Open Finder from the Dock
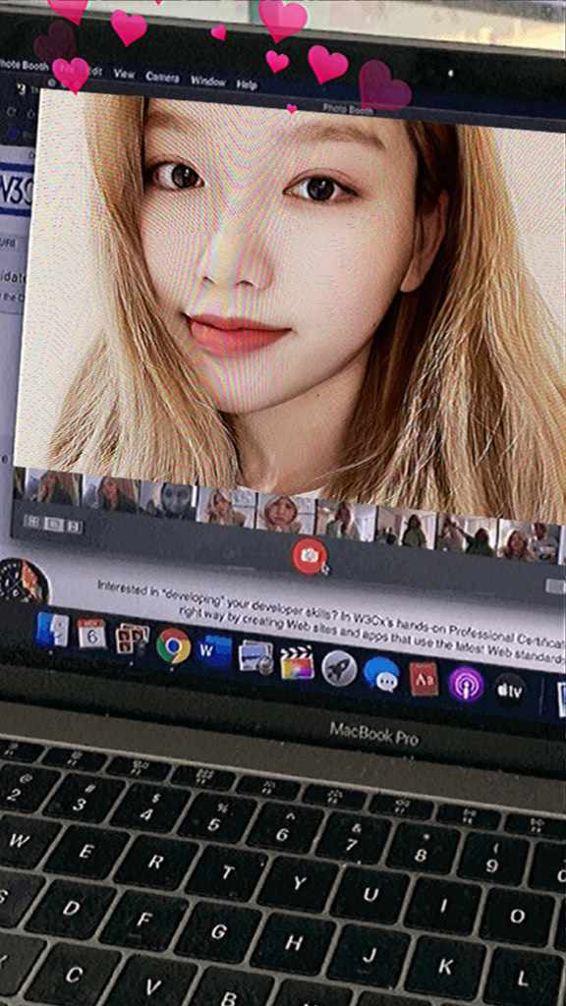The width and height of the screenshot is (566, 1006). tap(51, 630)
